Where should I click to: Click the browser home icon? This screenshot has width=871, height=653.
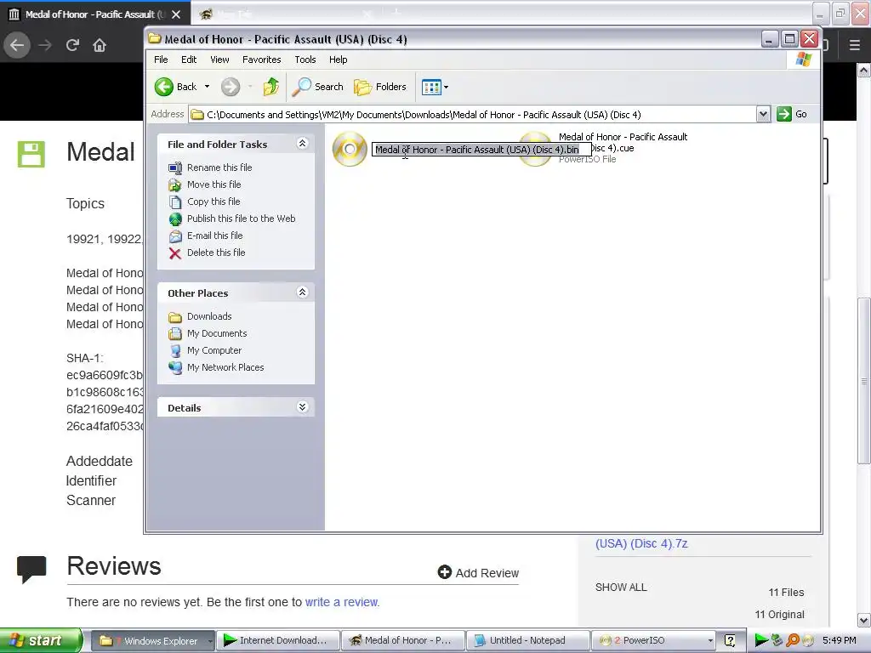(100, 45)
